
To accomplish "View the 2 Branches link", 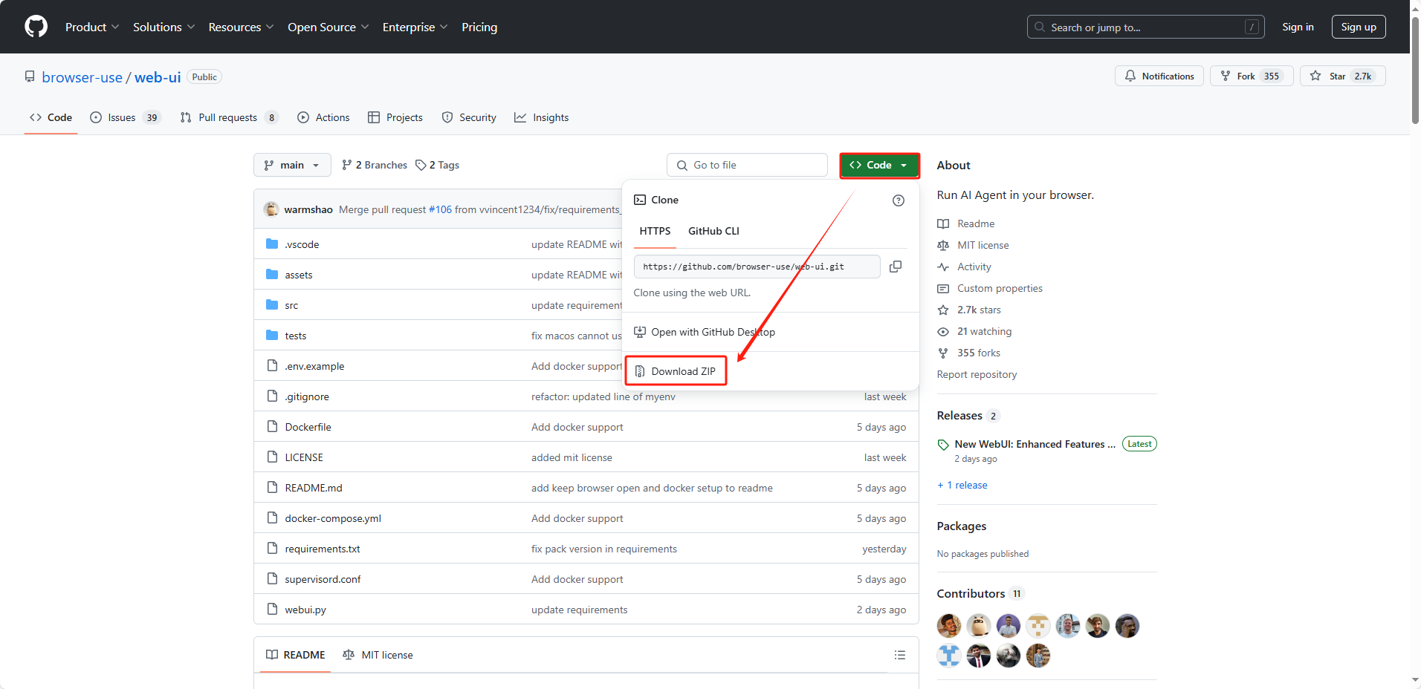I will (x=375, y=165).
